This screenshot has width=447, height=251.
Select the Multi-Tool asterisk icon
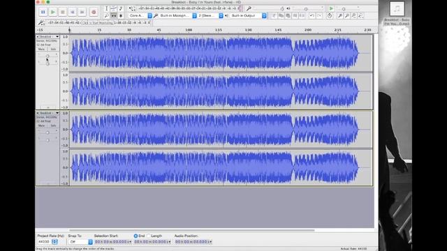click(121, 15)
